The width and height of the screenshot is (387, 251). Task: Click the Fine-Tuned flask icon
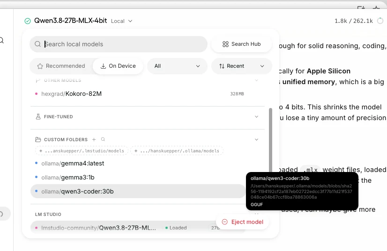[38, 117]
